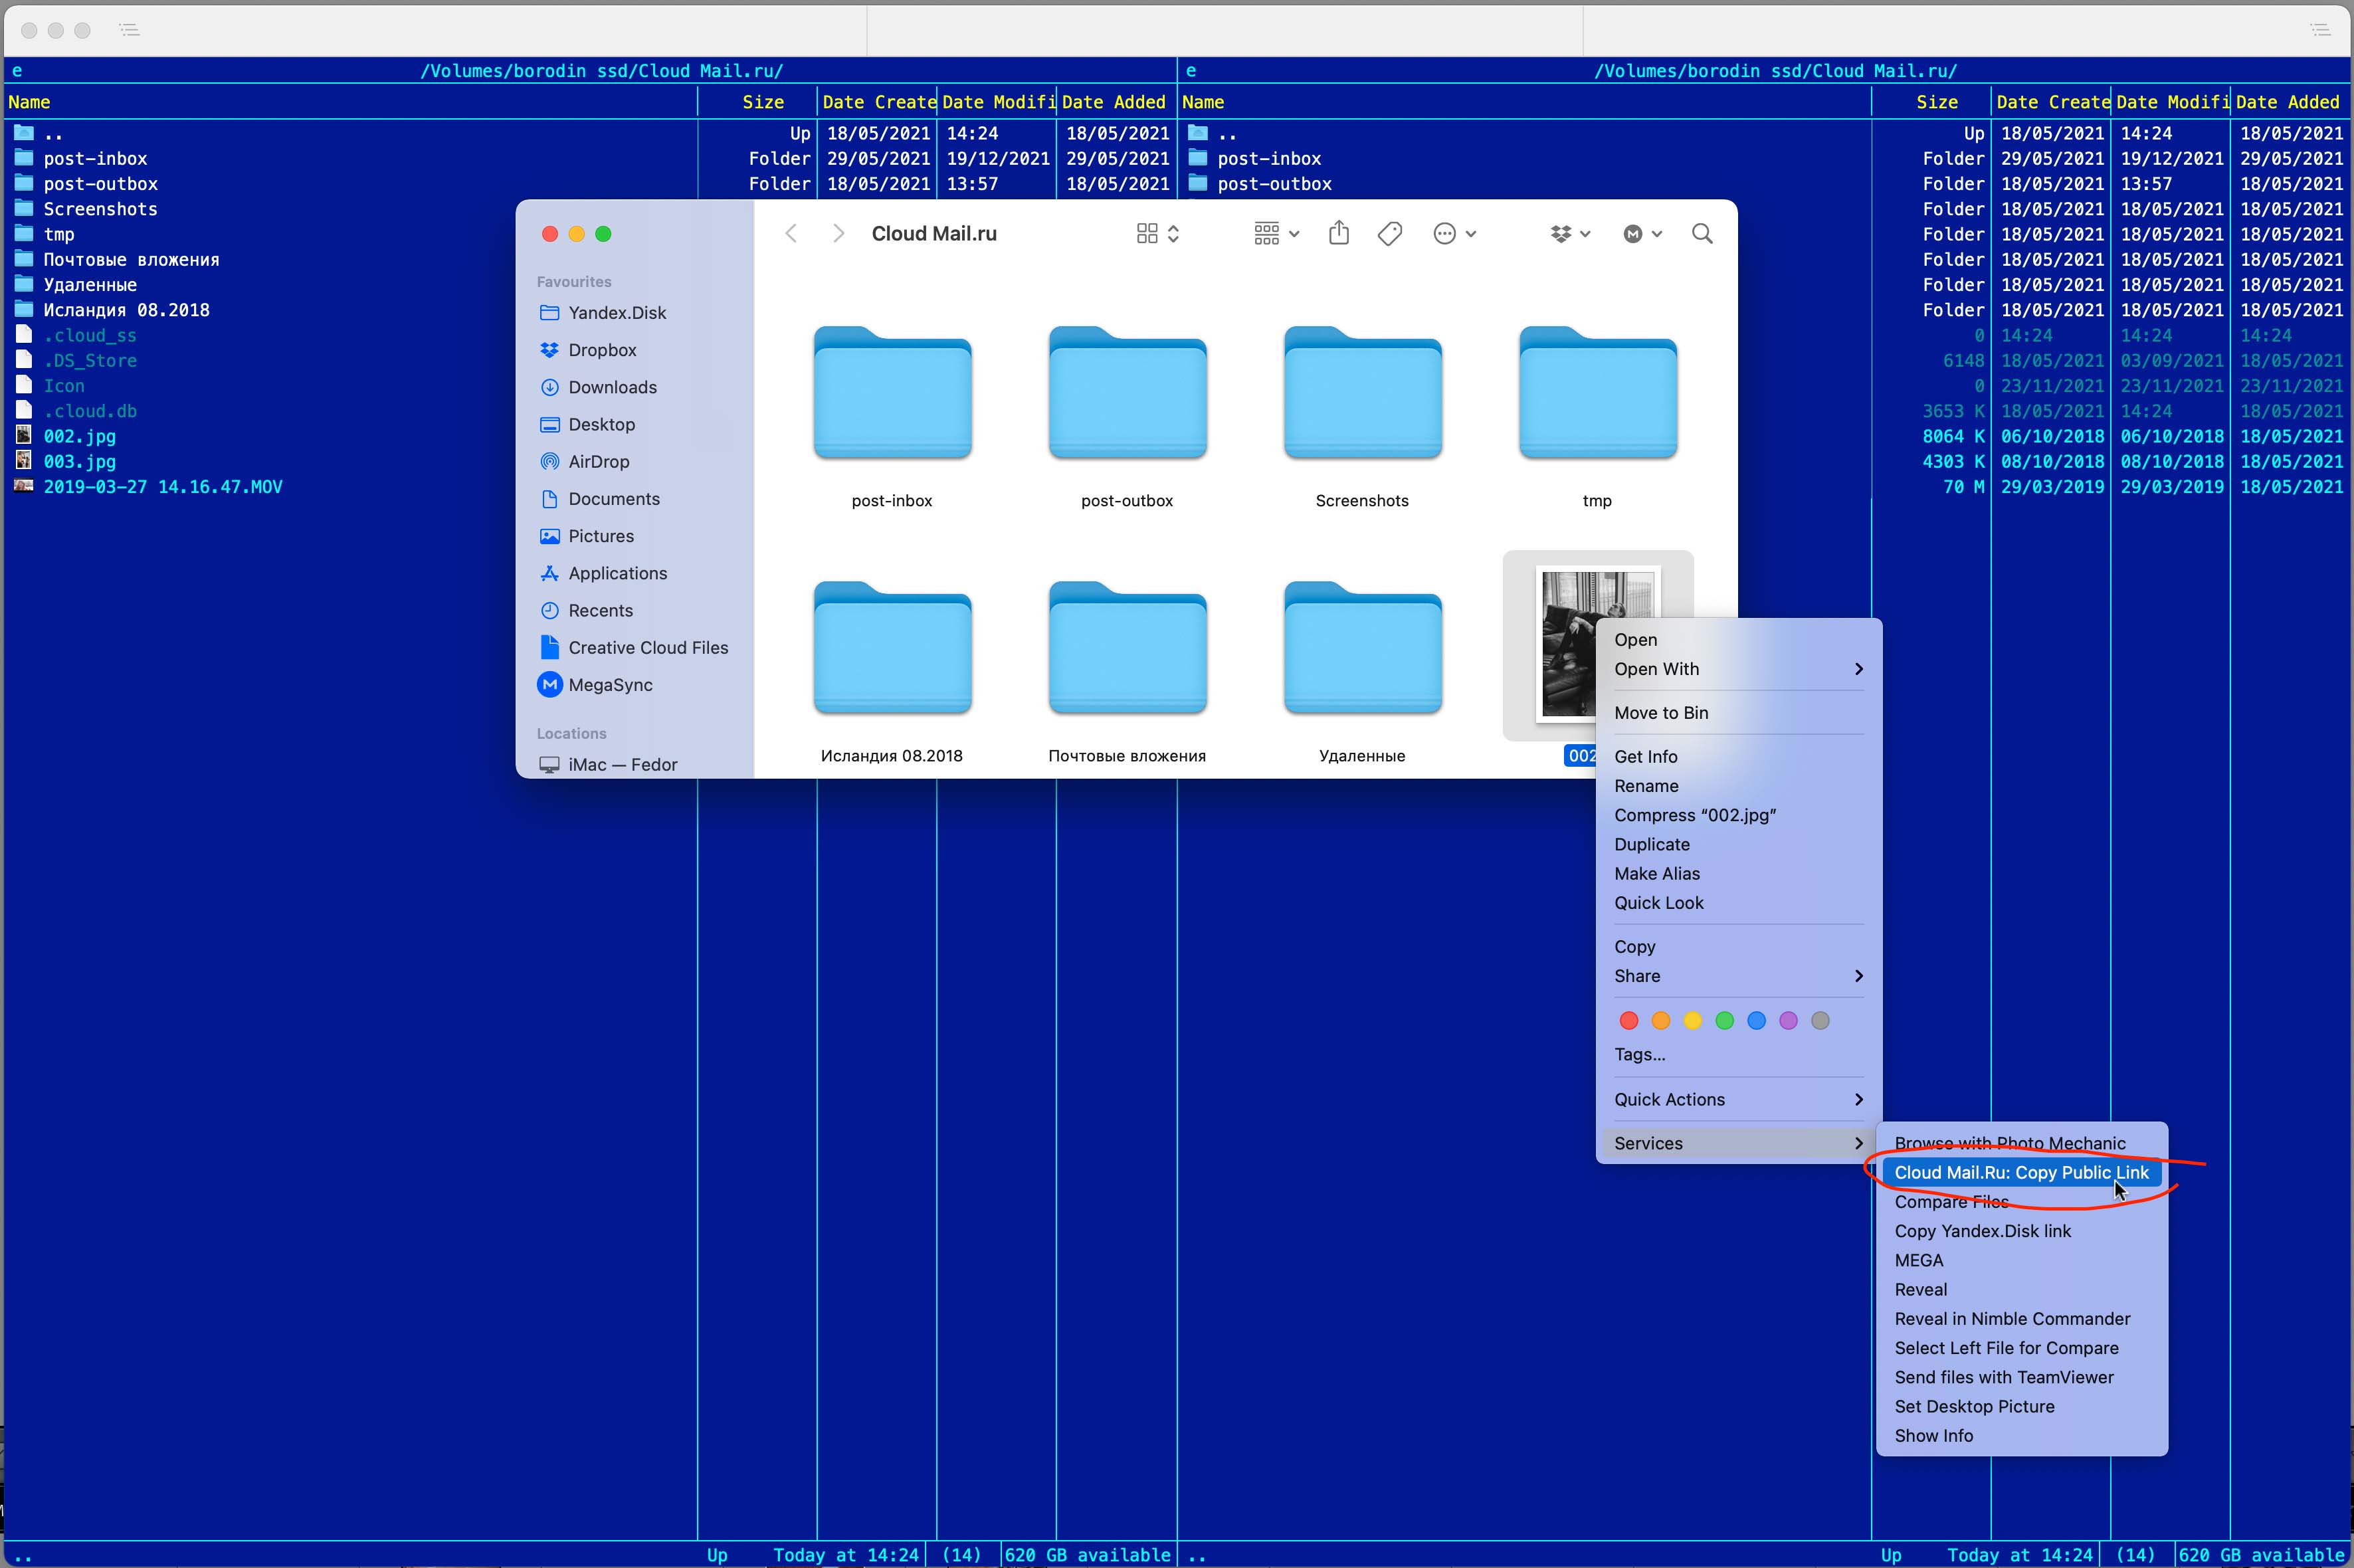This screenshot has height=1568, width=2354.
Task: Open left panel toolbar list icon
Action: [129, 30]
